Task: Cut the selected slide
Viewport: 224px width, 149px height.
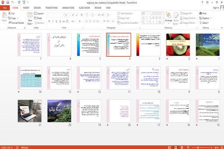Action: click(11, 13)
